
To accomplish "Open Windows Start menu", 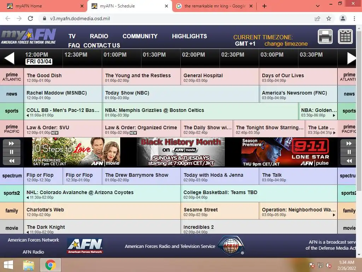I will click(x=8, y=265).
